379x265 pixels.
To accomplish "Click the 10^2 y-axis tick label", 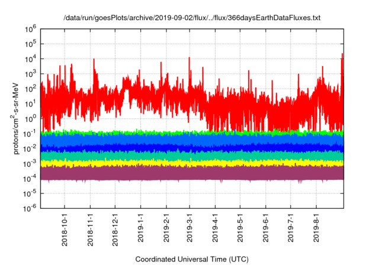I will click(30, 89).
